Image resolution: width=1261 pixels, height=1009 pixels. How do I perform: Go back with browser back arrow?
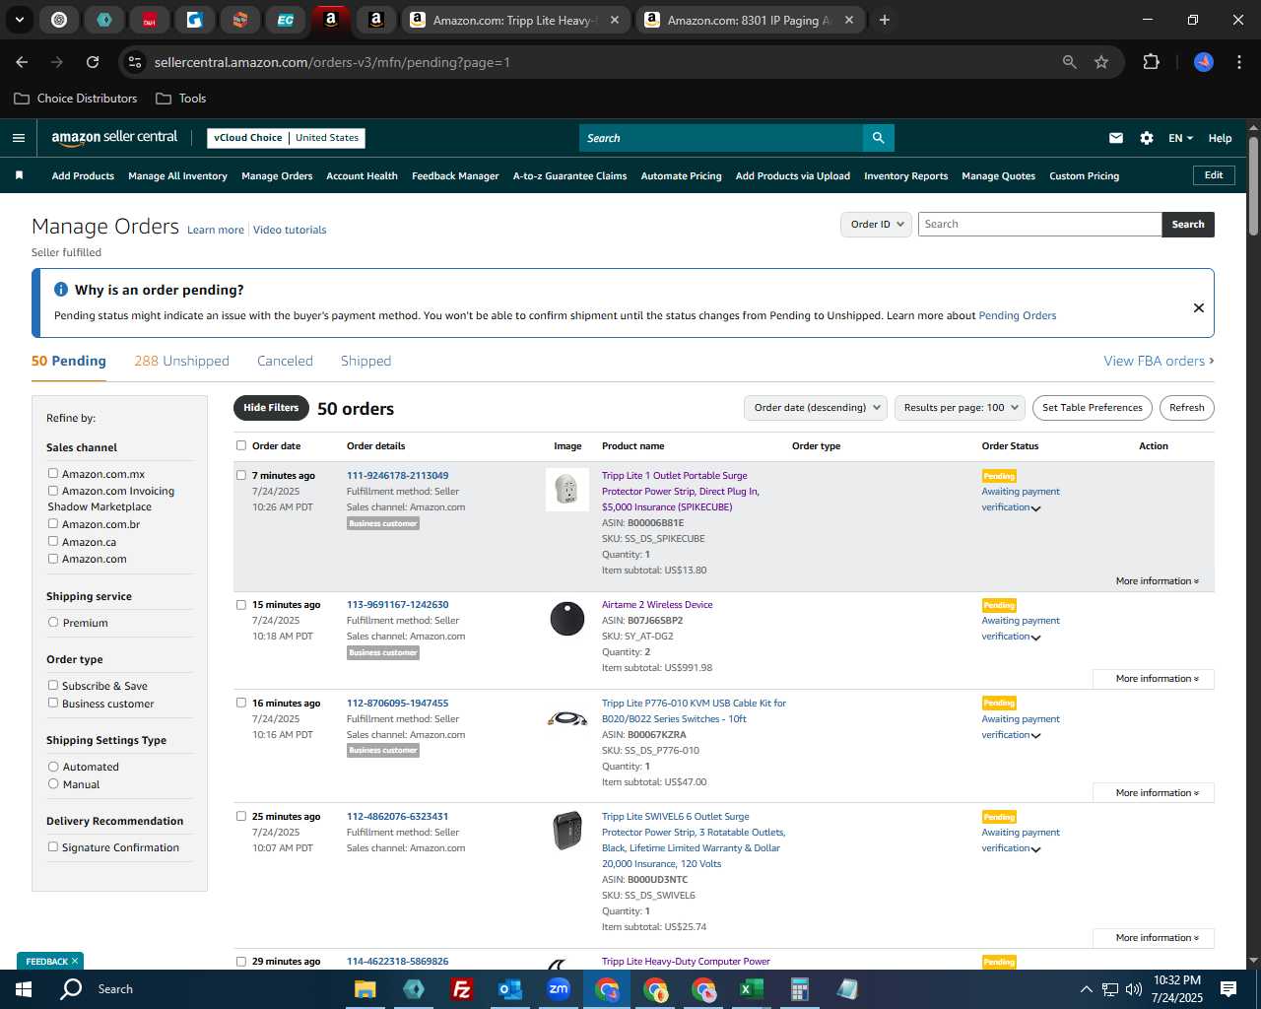pos(22,62)
